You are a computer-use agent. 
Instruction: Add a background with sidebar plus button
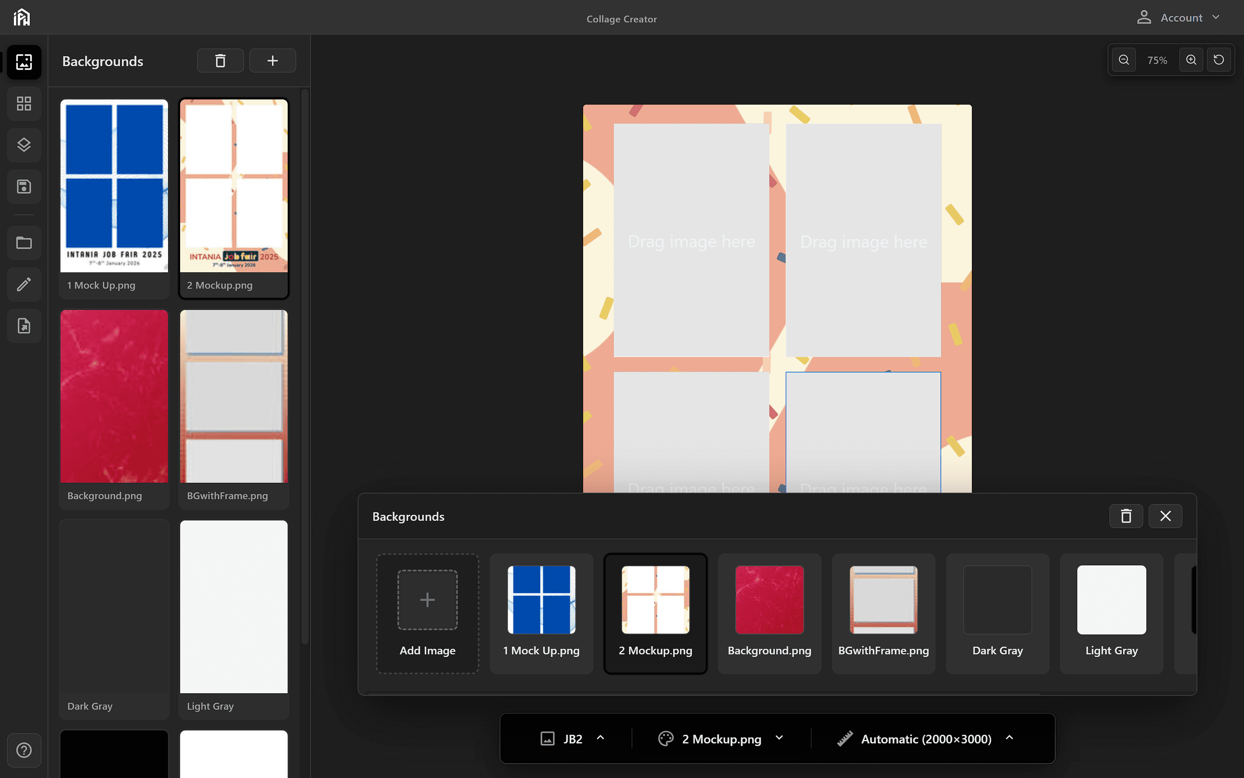273,61
